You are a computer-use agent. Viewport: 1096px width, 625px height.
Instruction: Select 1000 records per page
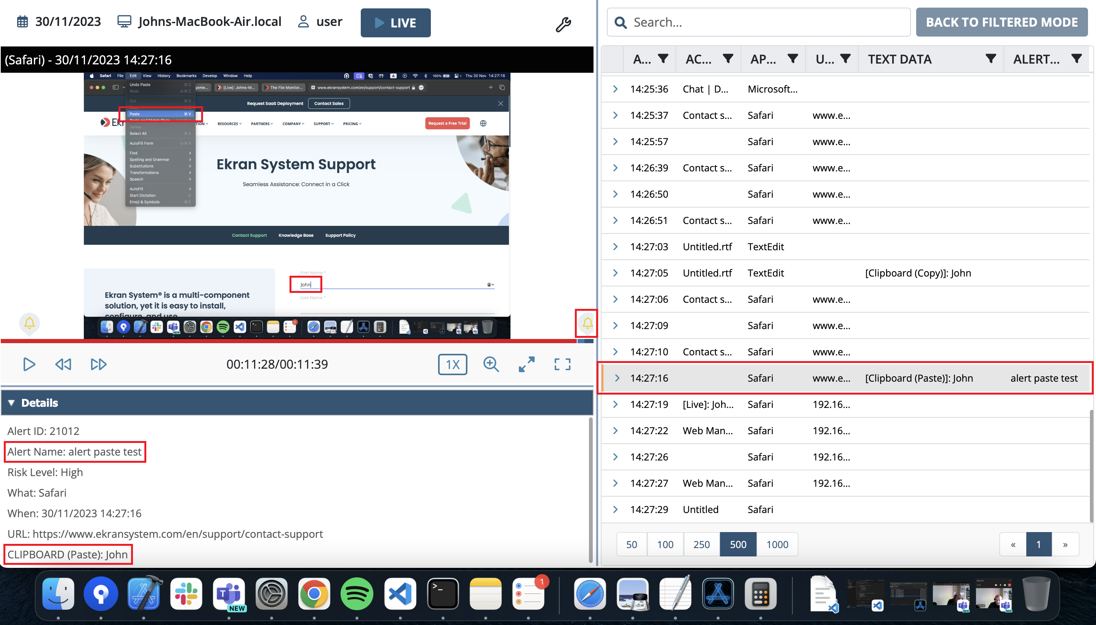pos(777,544)
